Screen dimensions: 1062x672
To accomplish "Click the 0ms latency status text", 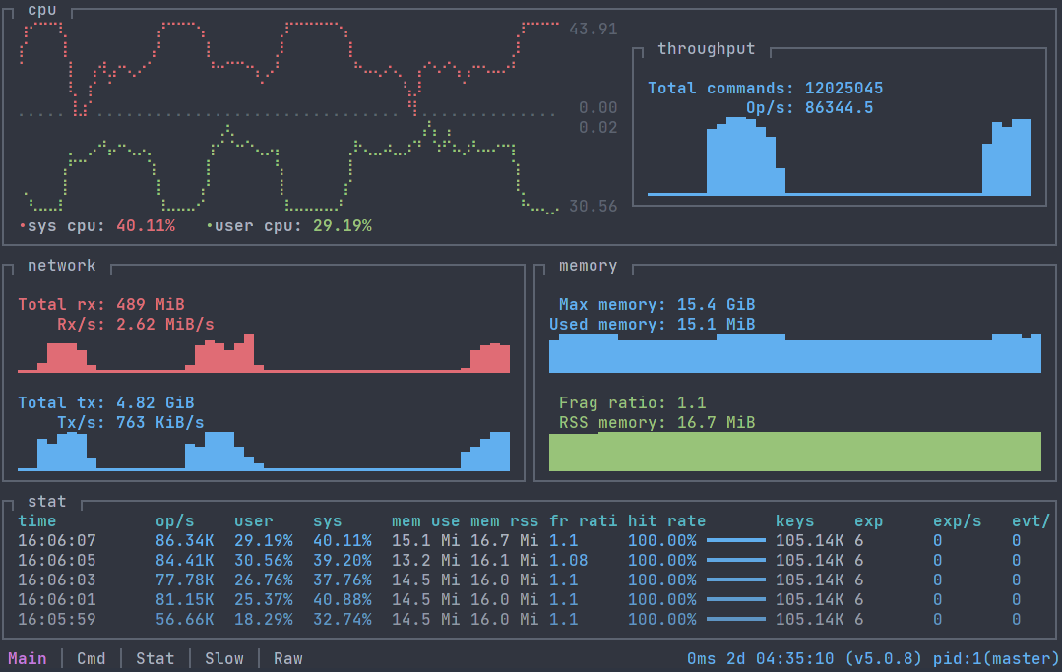I will (702, 658).
